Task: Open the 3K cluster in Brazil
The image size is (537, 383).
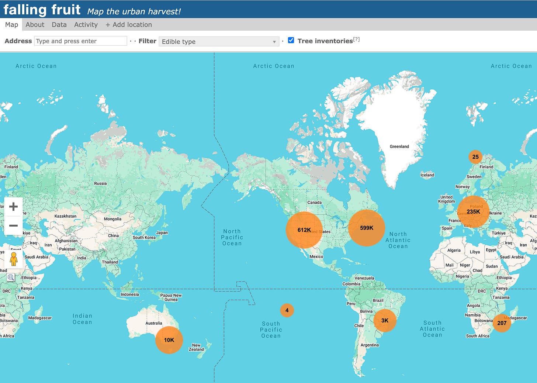Action: pos(385,320)
